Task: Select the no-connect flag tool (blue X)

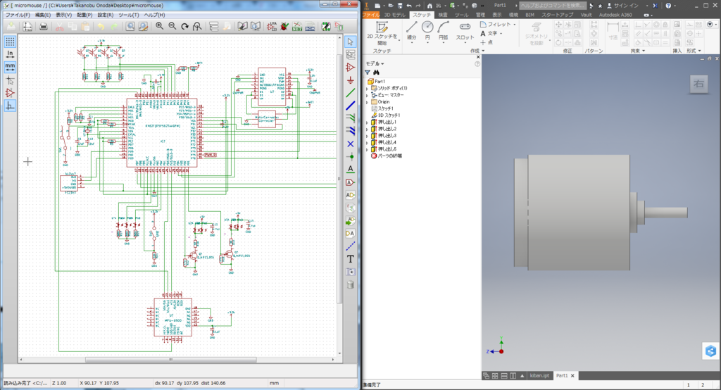Action: coord(351,144)
